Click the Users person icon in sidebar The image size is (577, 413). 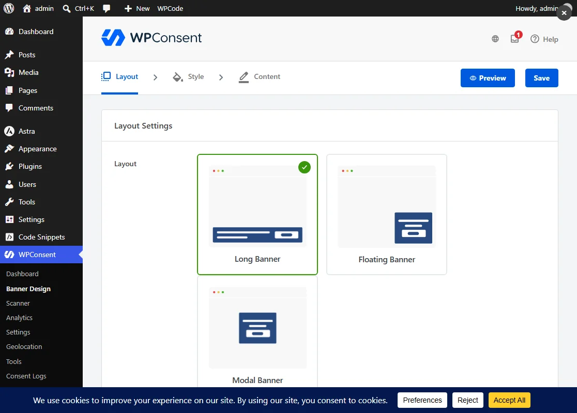pos(10,184)
